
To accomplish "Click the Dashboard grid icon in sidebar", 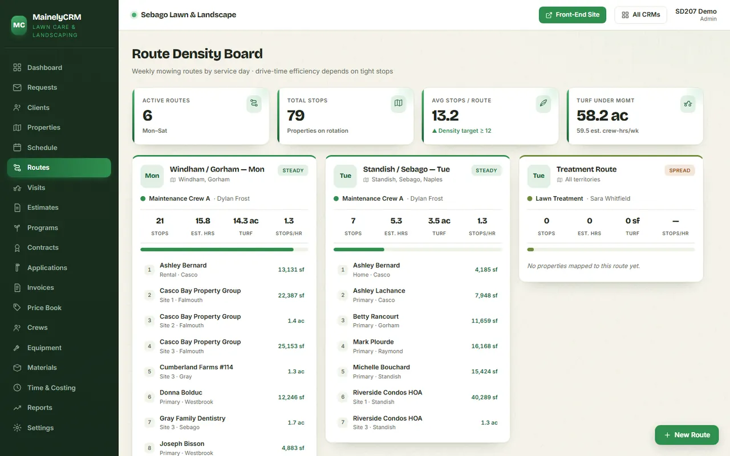I will [x=17, y=67].
